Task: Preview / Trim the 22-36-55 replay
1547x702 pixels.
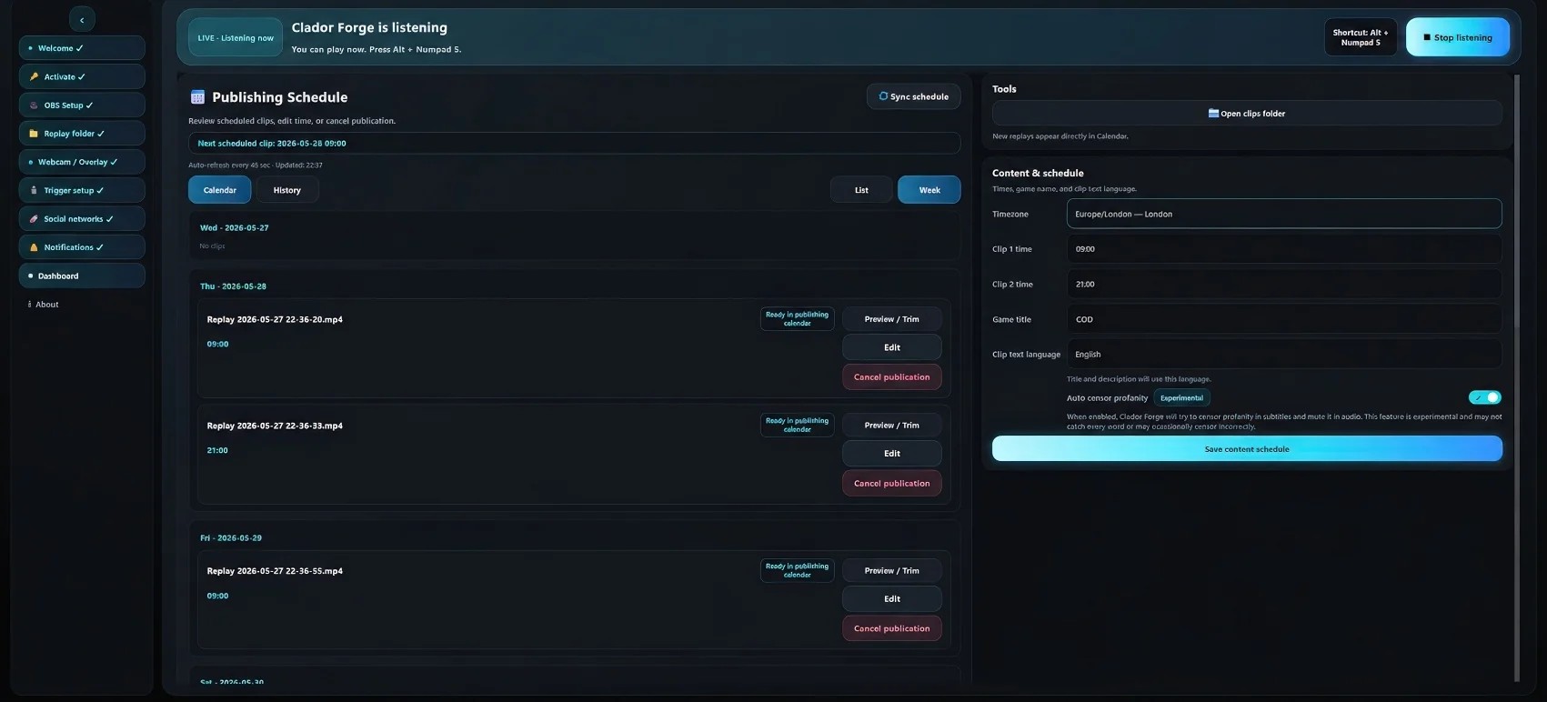Action: [891, 571]
